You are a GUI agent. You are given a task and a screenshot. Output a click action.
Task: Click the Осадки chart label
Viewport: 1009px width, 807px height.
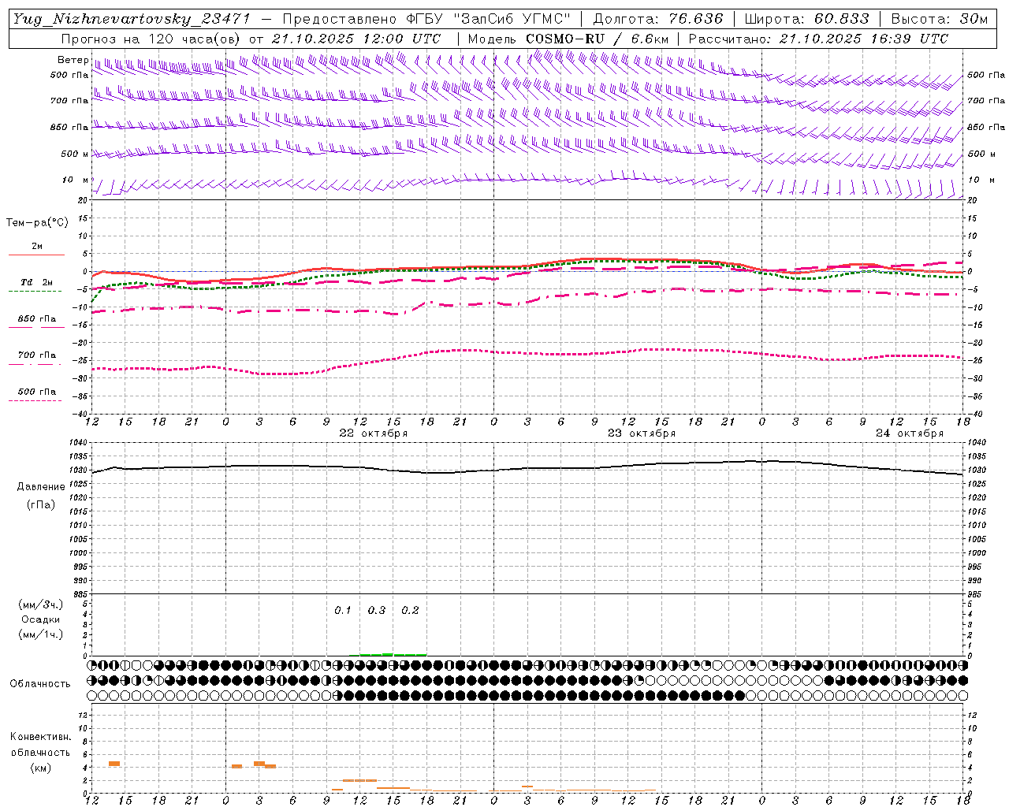pos(41,619)
